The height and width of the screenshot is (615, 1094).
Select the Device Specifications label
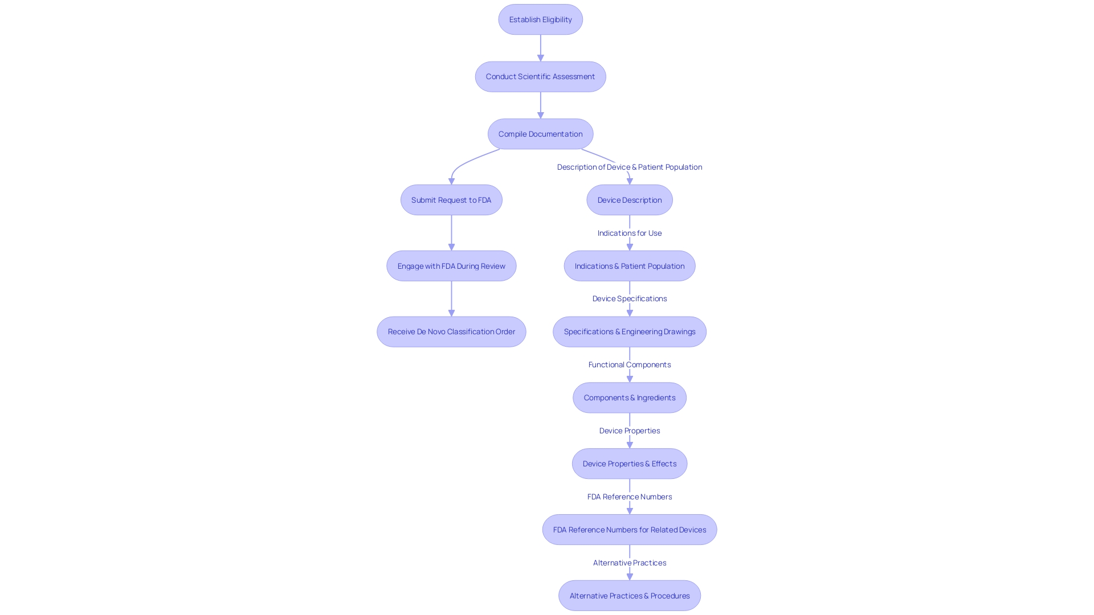pyautogui.click(x=630, y=299)
